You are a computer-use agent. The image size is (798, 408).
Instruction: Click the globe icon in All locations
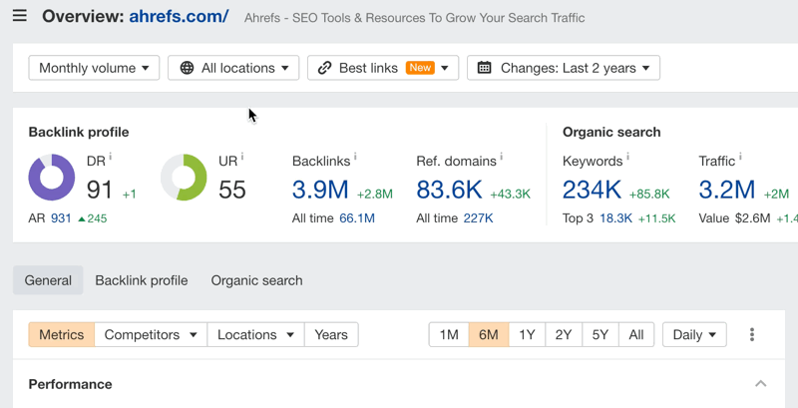[x=187, y=68]
